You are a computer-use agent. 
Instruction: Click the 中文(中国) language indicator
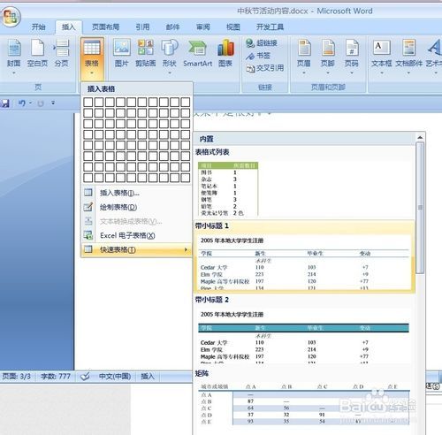tap(115, 377)
